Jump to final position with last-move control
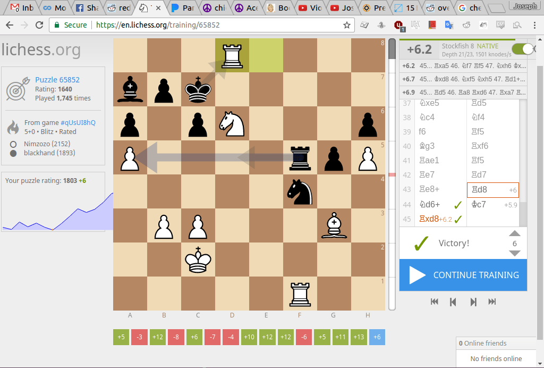Screen dimensions: 544x368 [492, 302]
